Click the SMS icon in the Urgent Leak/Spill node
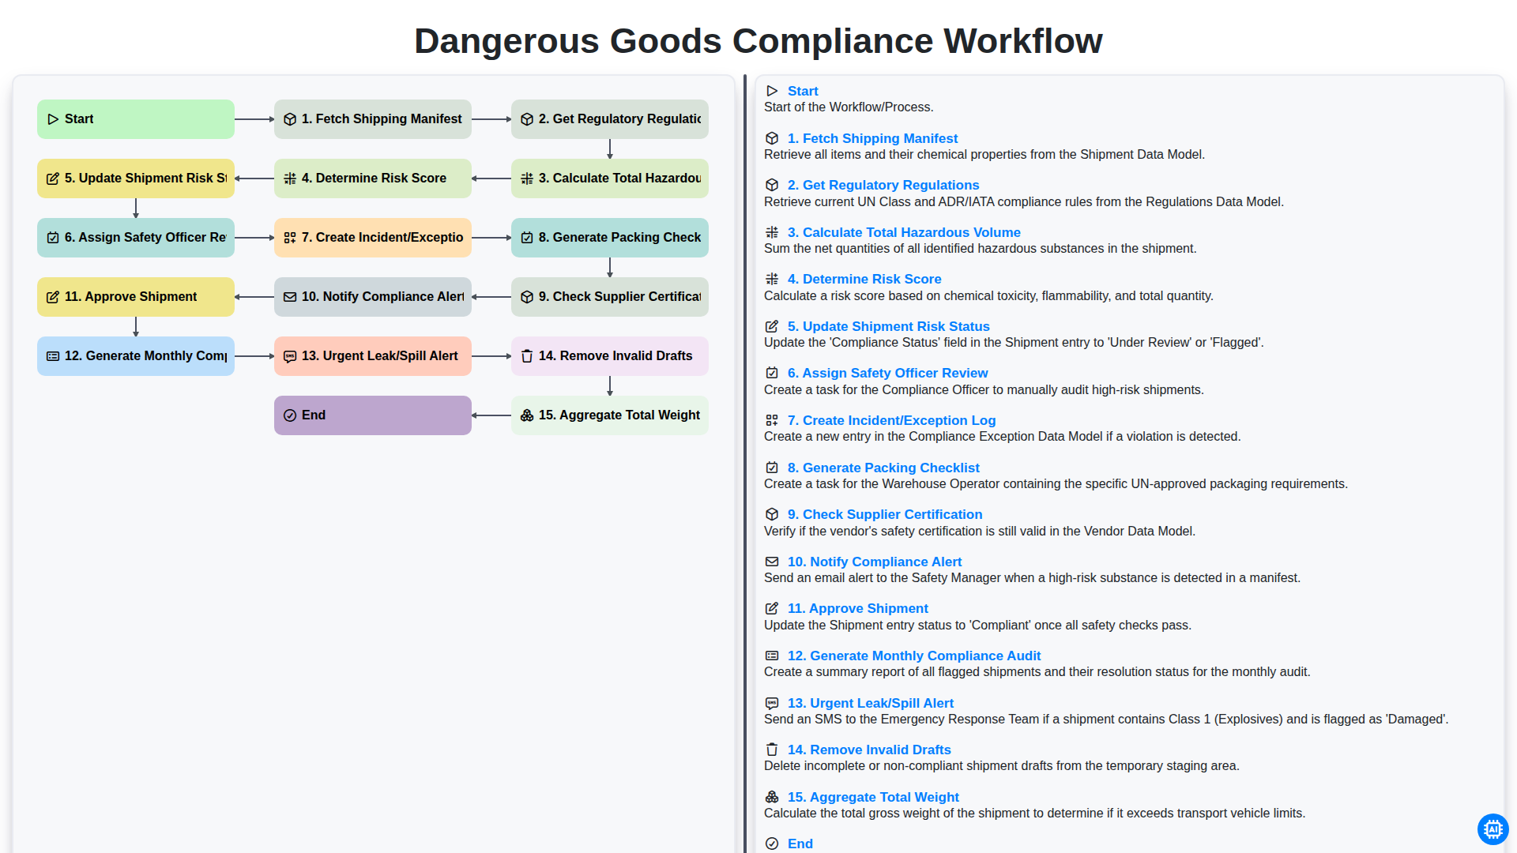This screenshot has height=853, width=1517. [290, 356]
